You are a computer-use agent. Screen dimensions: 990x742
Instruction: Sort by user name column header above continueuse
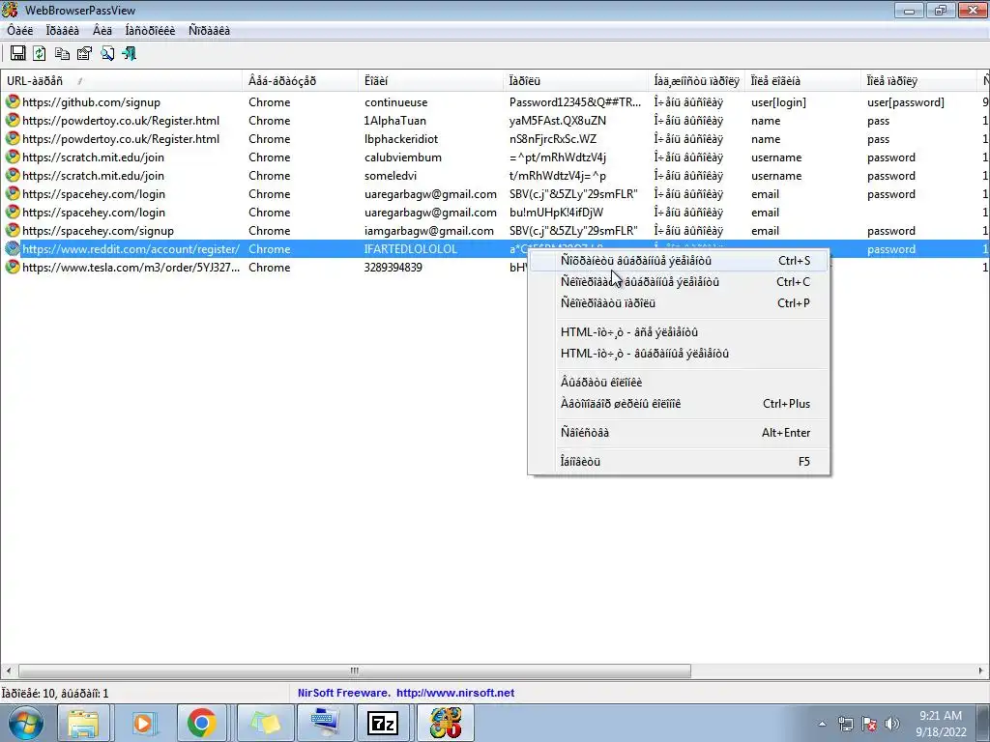tap(430, 81)
